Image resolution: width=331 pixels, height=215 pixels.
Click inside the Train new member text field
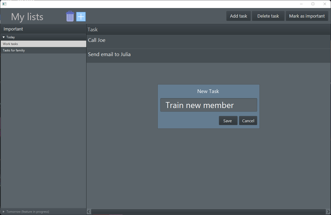[x=209, y=105]
